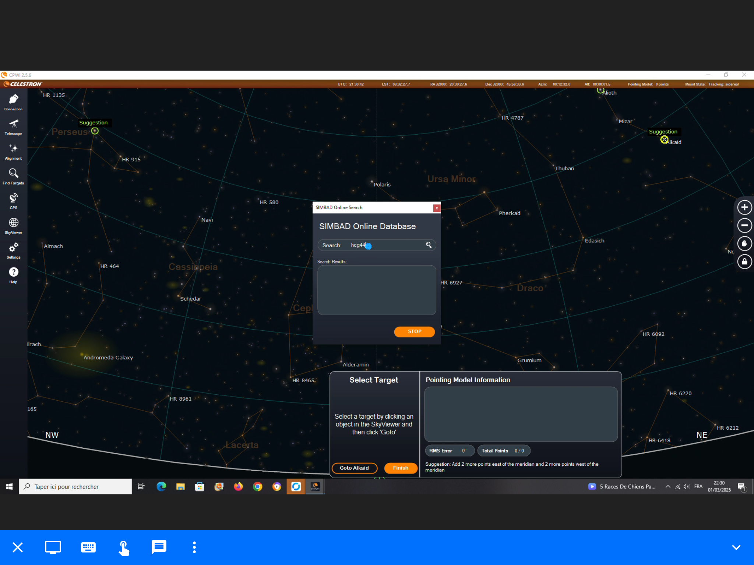
Task: Stop the SIMBAD search
Action: [414, 331]
